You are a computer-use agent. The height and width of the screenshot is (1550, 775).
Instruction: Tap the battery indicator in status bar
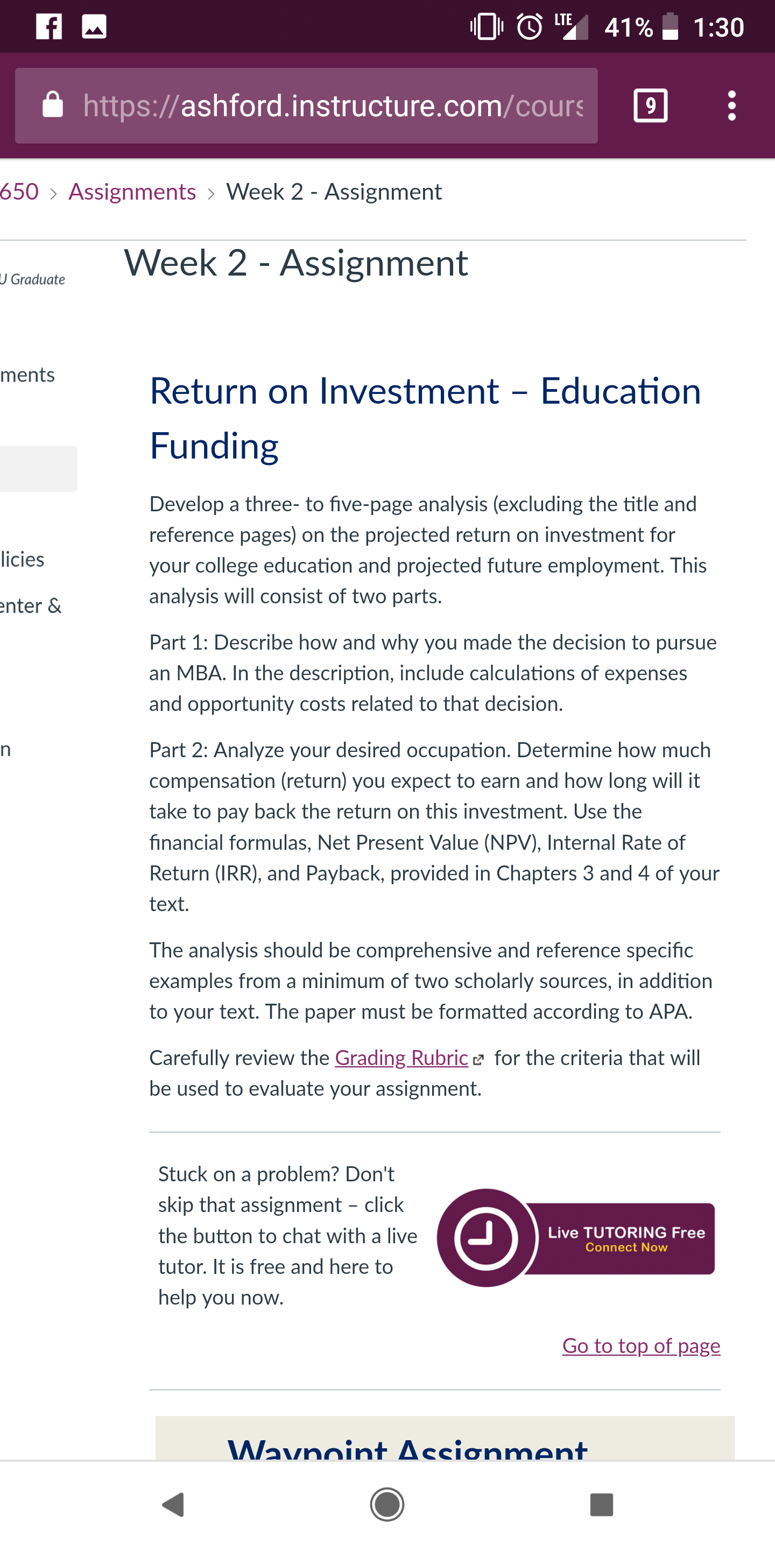[670, 26]
